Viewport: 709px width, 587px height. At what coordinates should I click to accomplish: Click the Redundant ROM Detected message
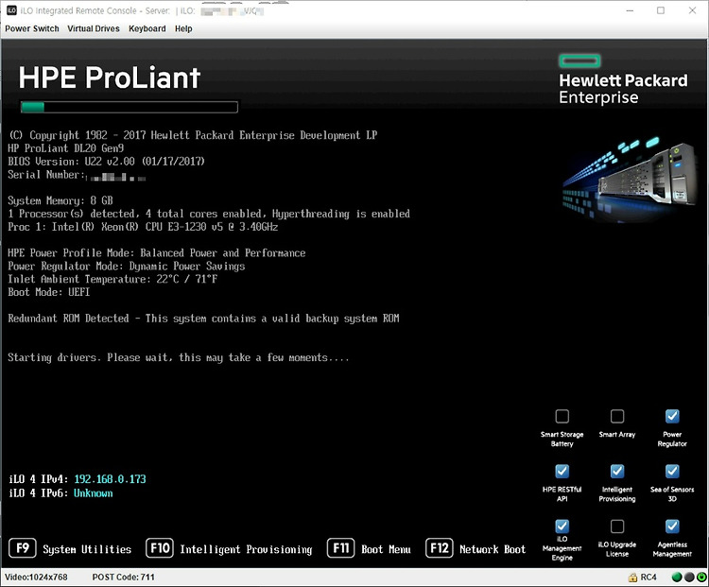pyautogui.click(x=203, y=319)
